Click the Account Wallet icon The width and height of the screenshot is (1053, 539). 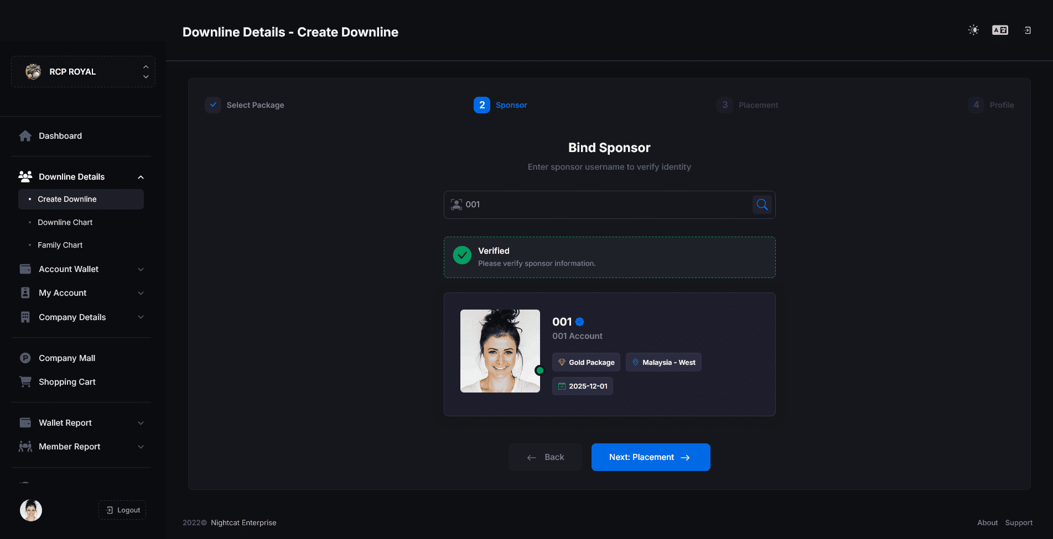pos(25,269)
